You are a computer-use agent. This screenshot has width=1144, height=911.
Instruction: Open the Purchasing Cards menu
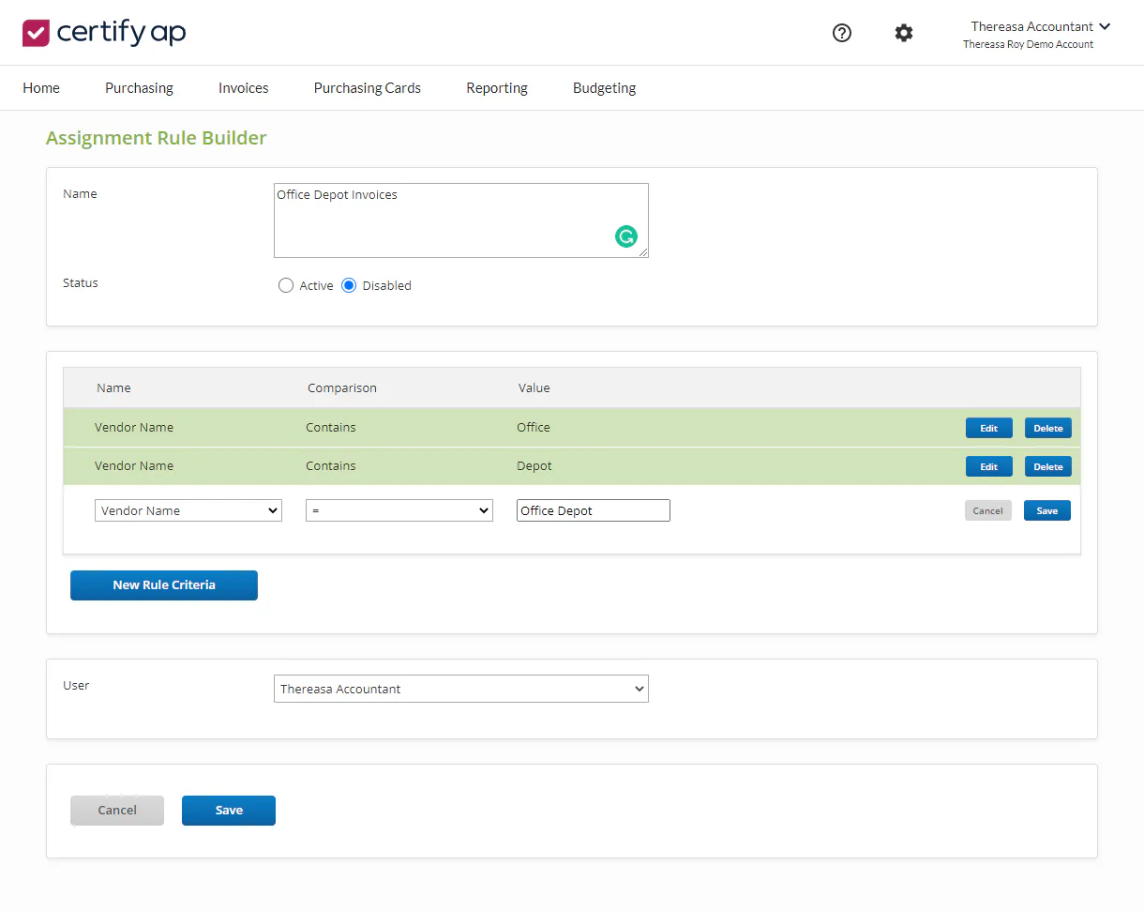click(368, 88)
